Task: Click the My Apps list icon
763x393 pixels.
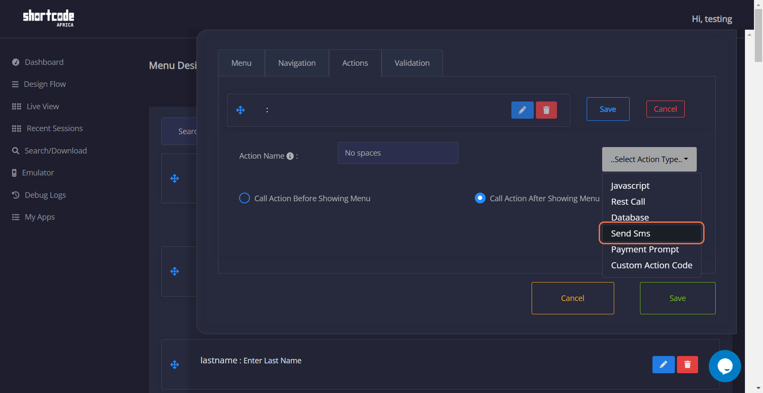Action: coord(15,217)
